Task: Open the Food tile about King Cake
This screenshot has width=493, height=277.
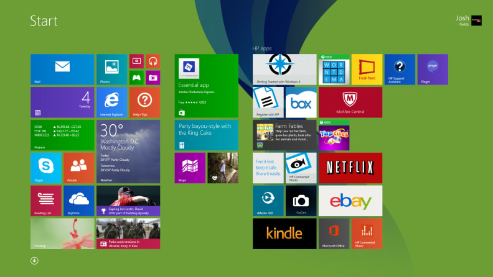Action: coord(206,135)
